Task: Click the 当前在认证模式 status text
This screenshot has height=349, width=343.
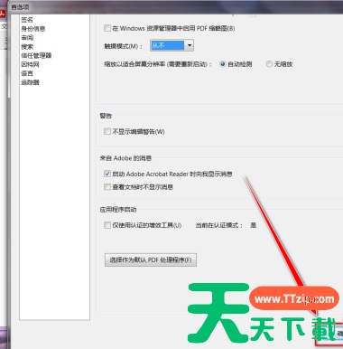Action: click(x=219, y=225)
